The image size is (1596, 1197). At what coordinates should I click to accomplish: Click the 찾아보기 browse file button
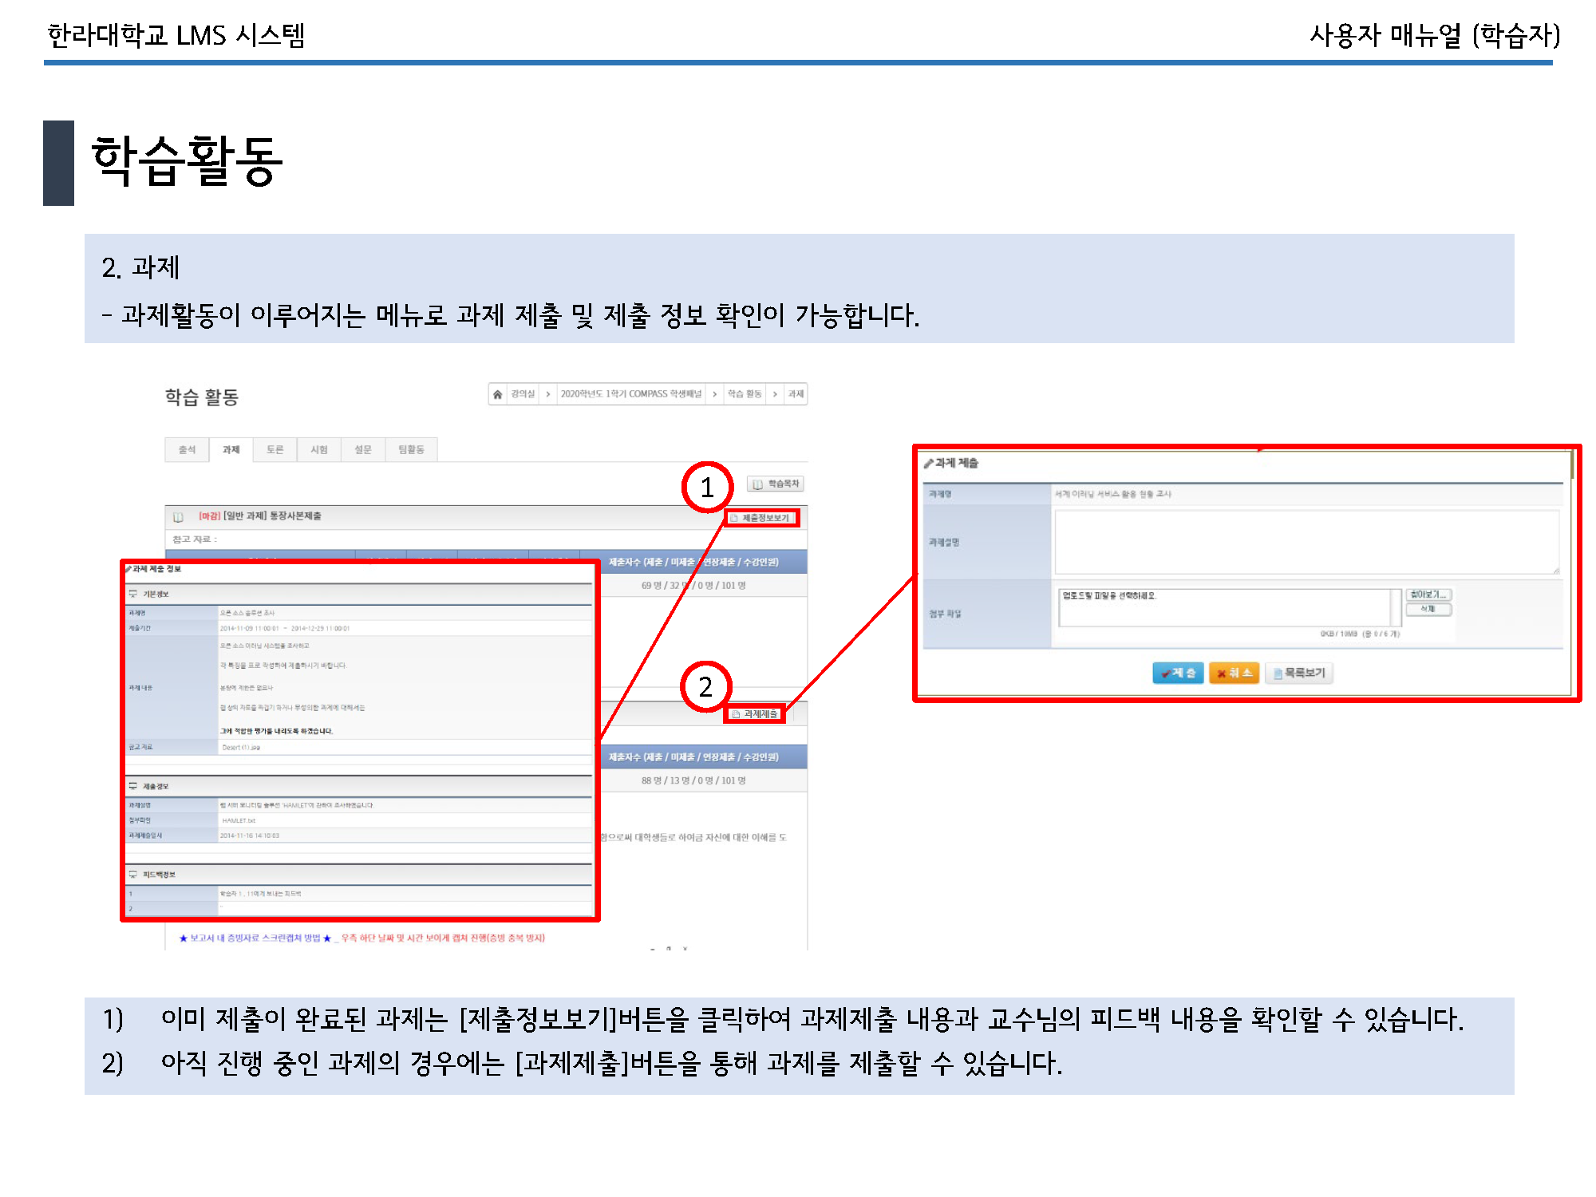pos(1428,595)
